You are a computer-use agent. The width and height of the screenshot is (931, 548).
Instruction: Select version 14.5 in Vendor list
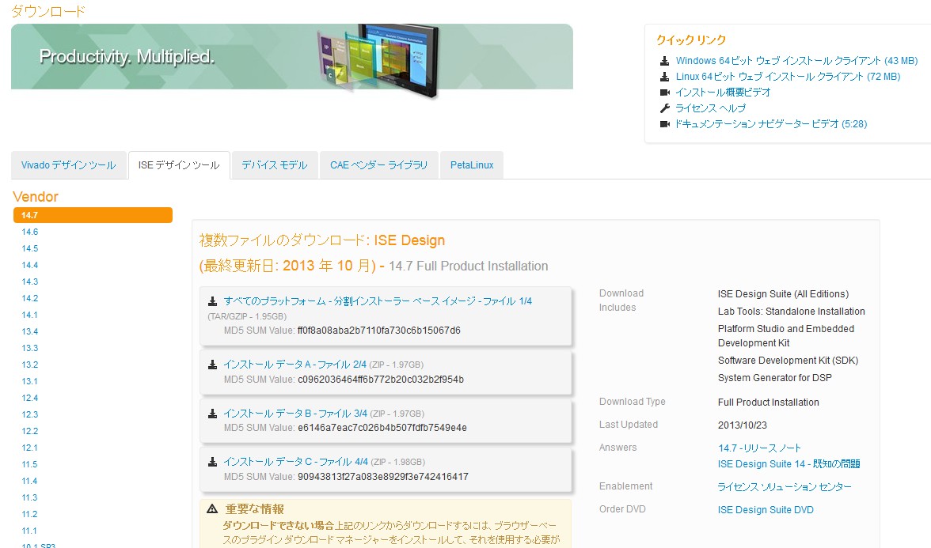pos(30,248)
